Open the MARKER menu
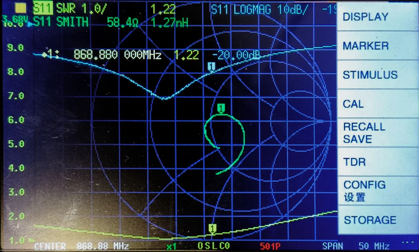The image size is (419, 252). [378, 45]
